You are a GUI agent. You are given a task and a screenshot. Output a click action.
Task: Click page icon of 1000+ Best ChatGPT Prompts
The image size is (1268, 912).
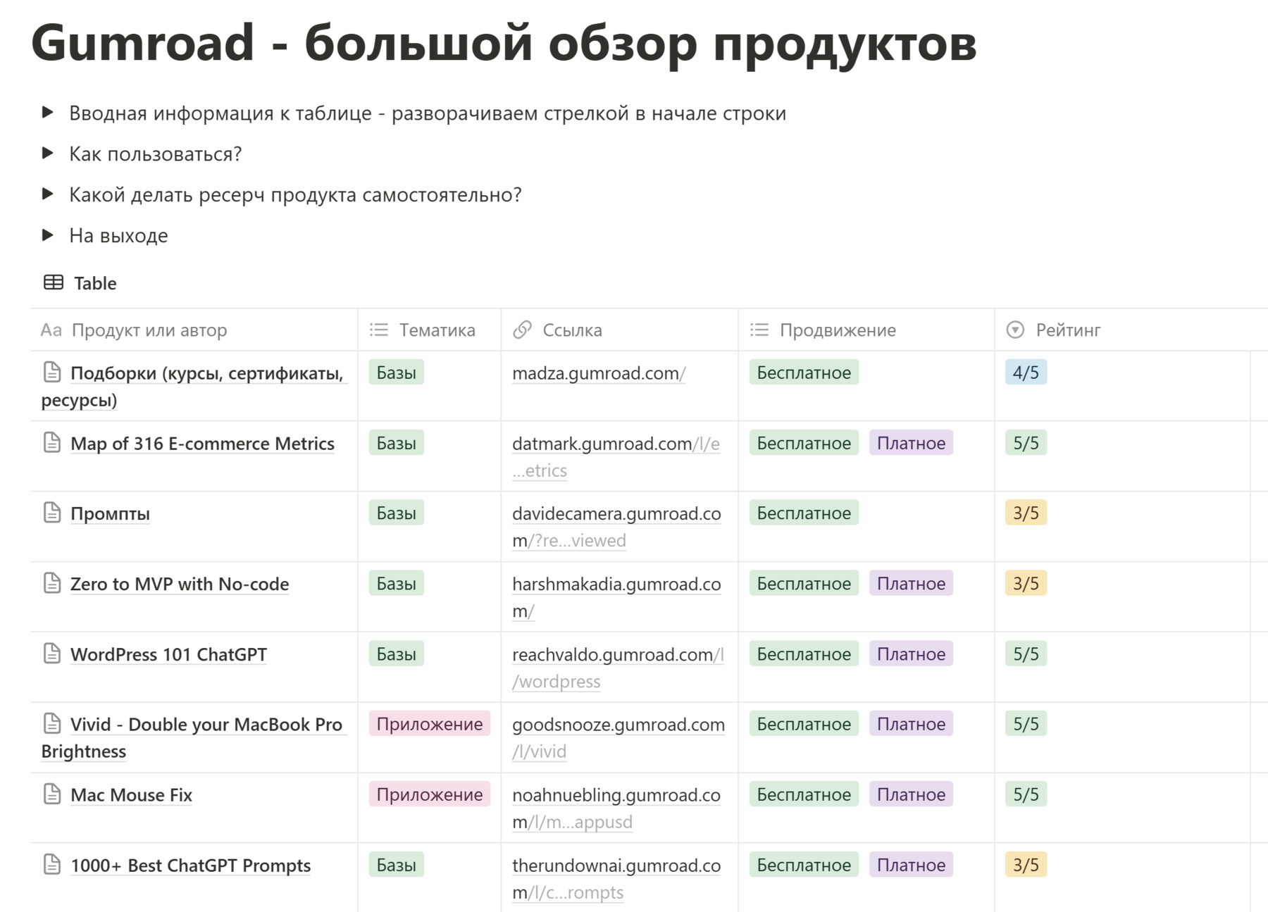point(52,864)
